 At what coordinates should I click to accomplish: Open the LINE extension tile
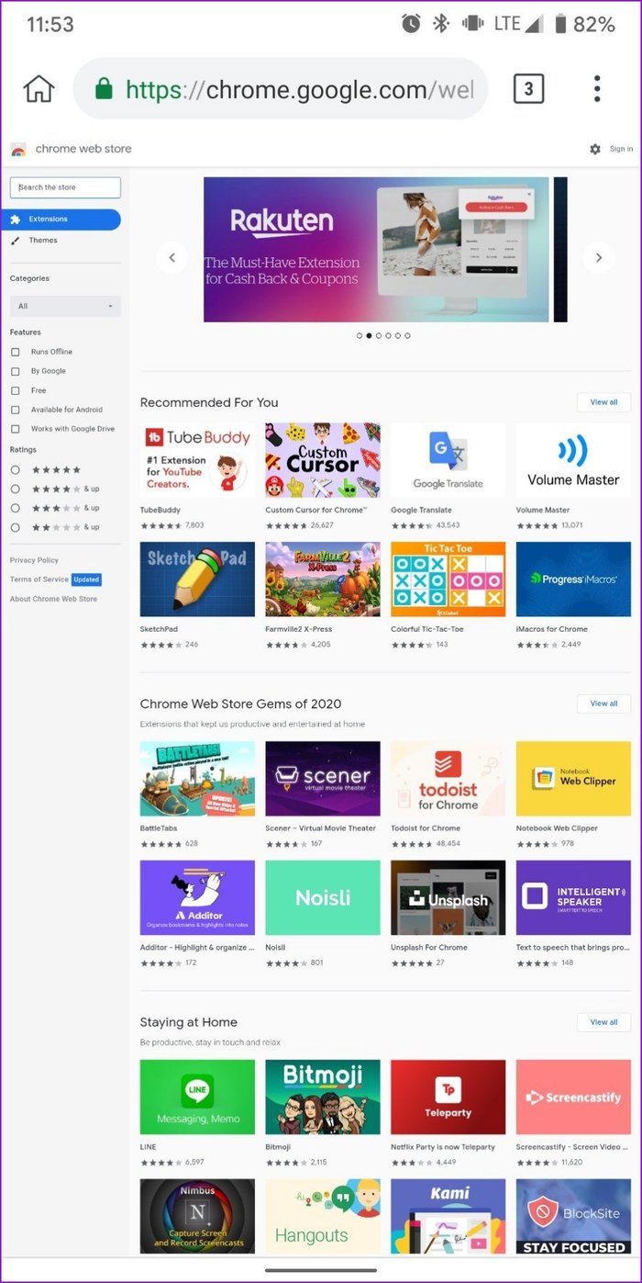[197, 1097]
